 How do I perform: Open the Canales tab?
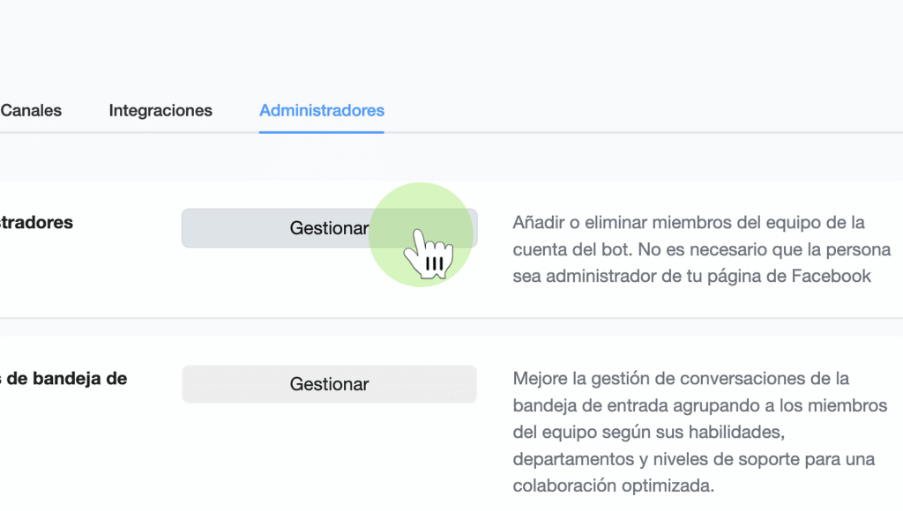31,111
